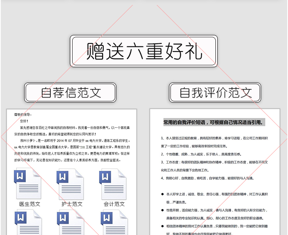Open the 护士范文 Word file icon
Image resolution: width=288 pixels, height=235 pixels.
(70, 184)
